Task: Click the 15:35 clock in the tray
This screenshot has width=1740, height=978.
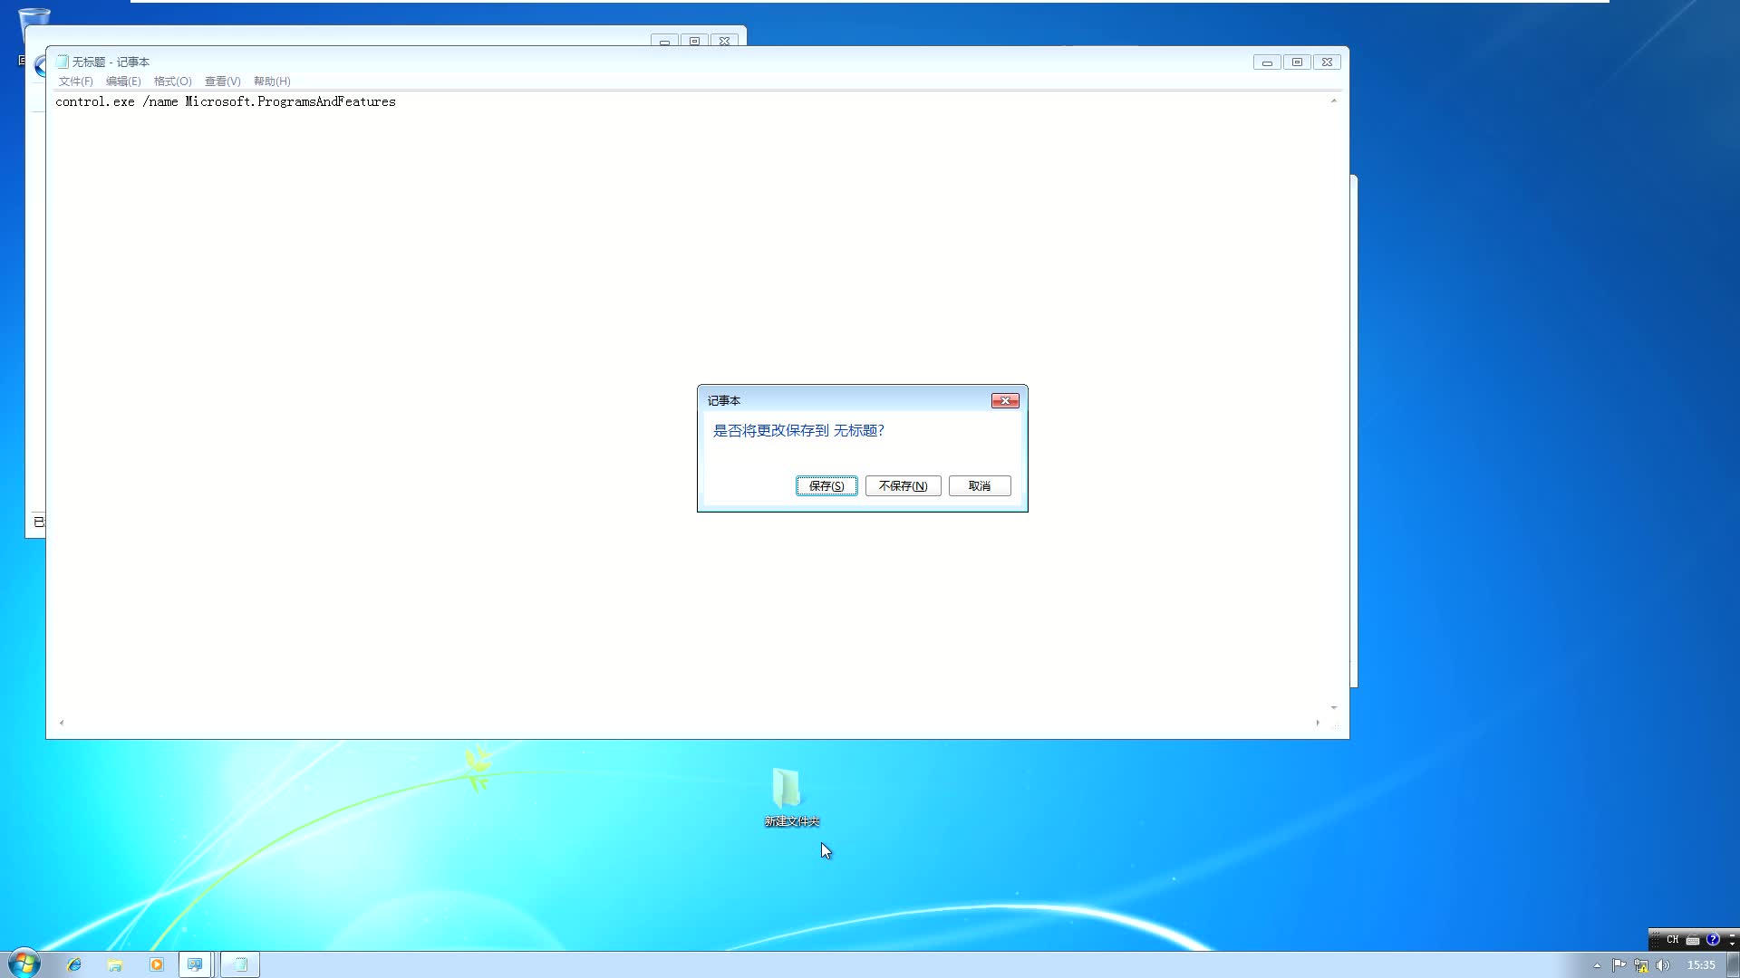Action: (x=1701, y=965)
